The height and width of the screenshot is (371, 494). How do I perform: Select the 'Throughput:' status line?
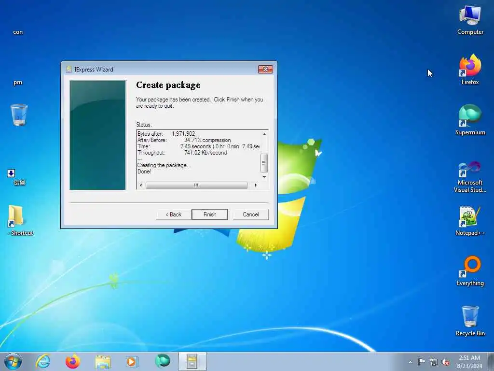[x=182, y=153]
